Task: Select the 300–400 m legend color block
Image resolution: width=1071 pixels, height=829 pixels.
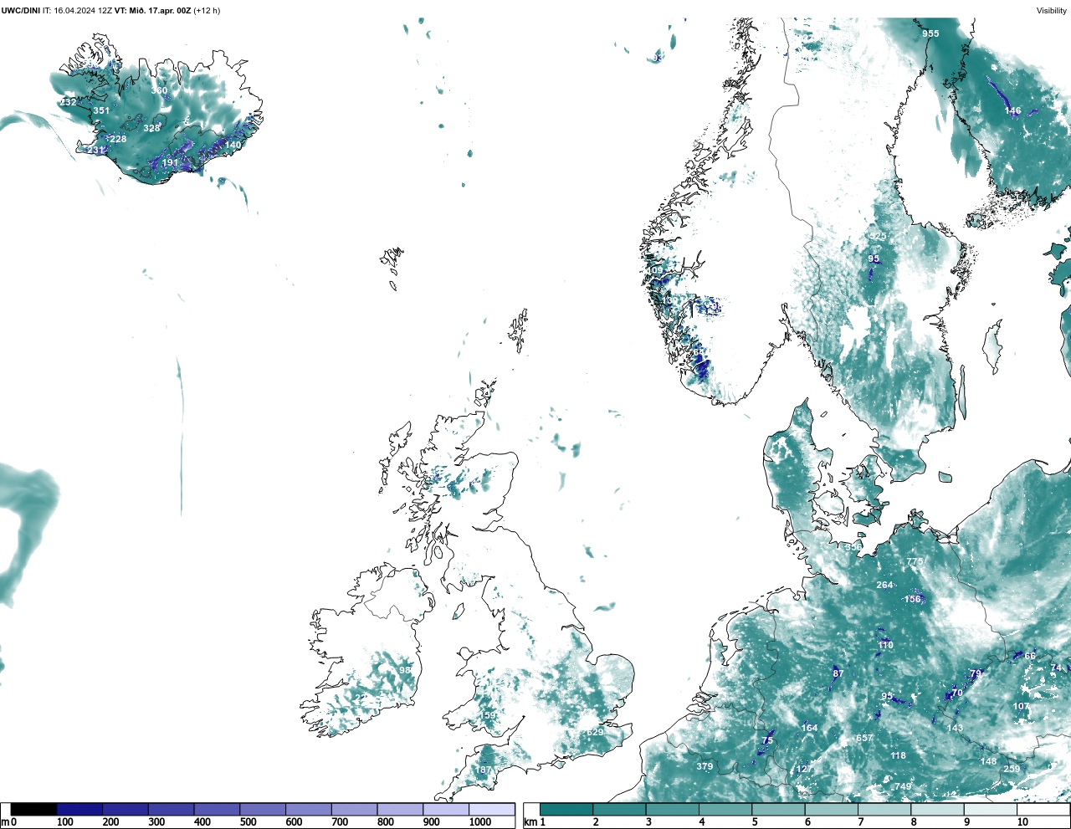Action: pyautogui.click(x=171, y=809)
